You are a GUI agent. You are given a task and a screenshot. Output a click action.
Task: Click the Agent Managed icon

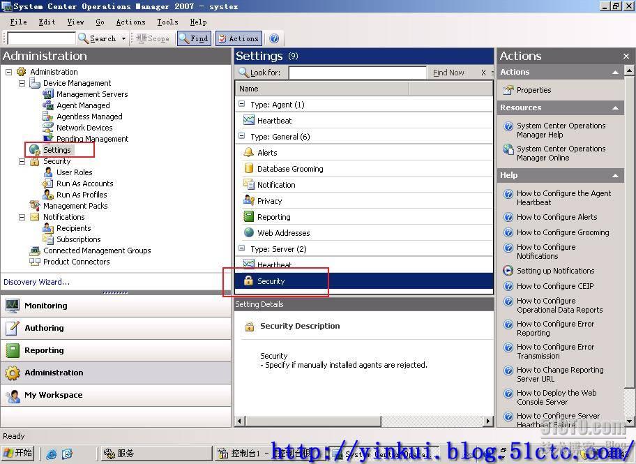[x=48, y=105]
